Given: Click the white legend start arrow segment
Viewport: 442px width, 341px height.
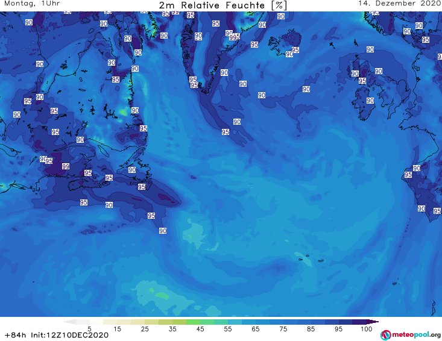Looking at the screenshot, I should [x=69, y=322].
